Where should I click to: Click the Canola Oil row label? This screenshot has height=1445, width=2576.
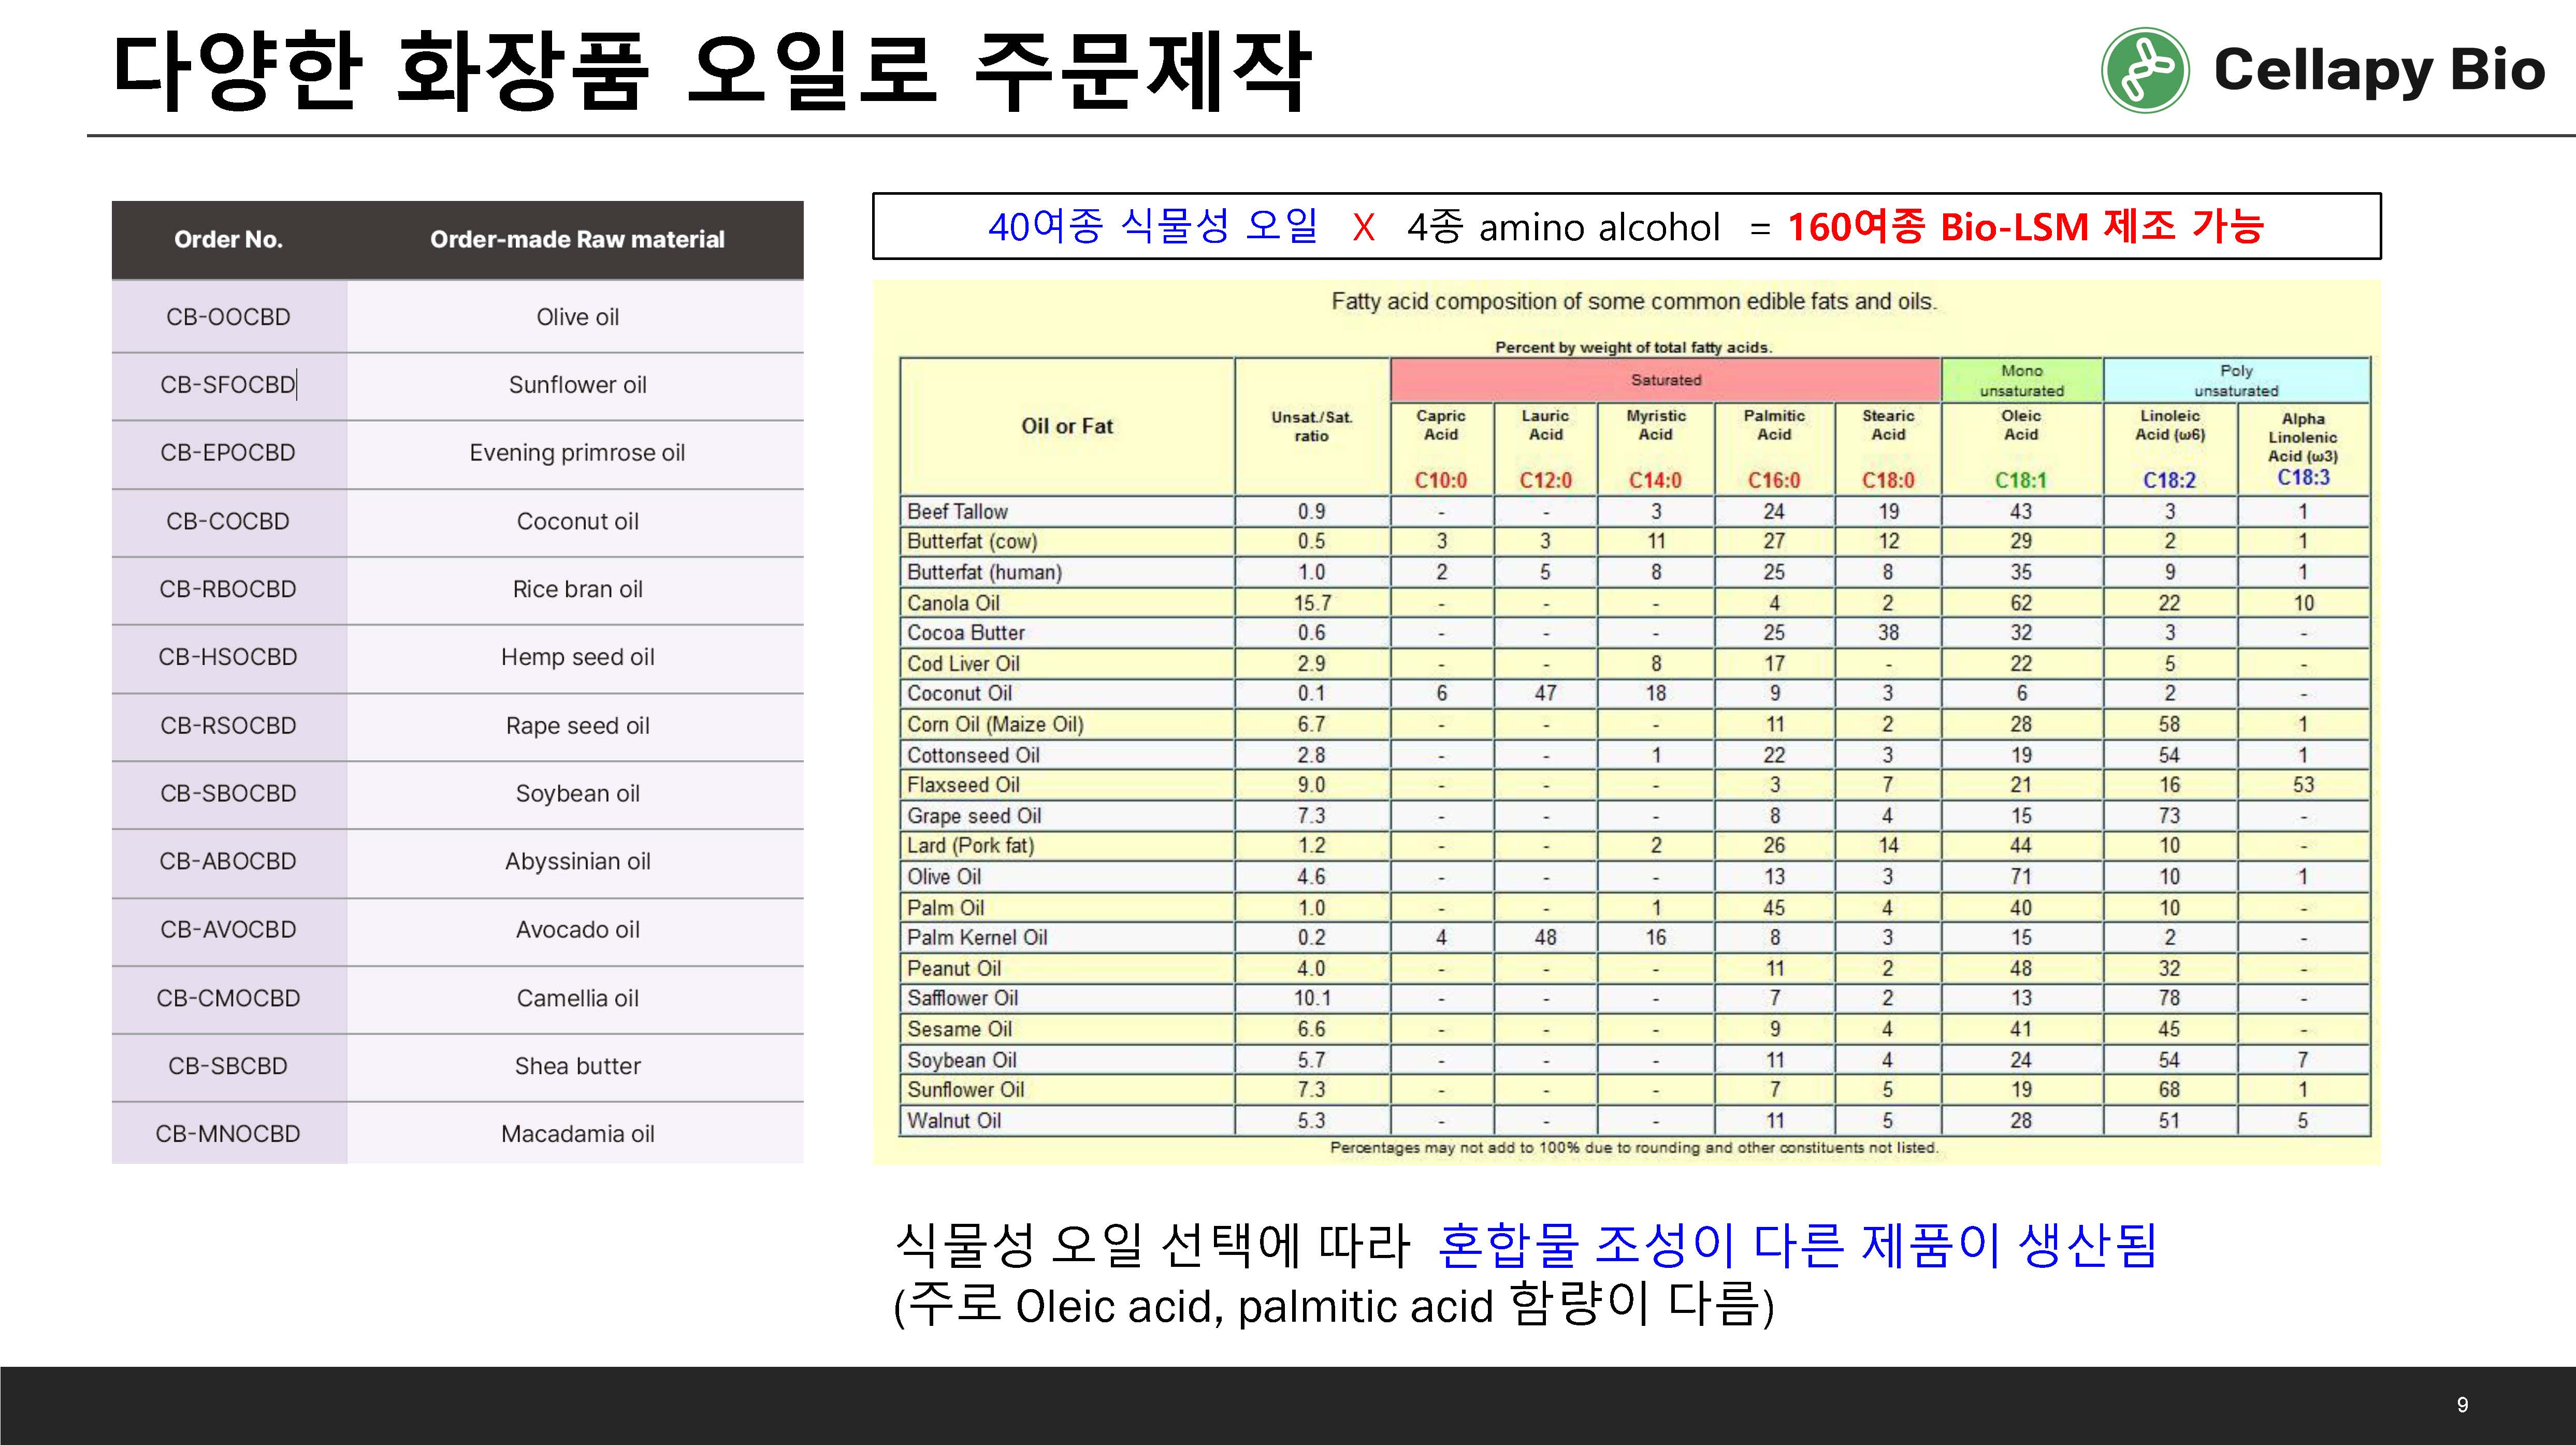pos(953,603)
